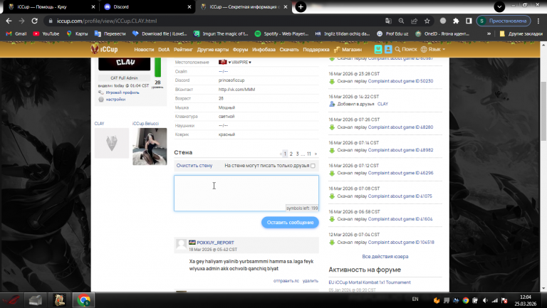Viewport: 547px width, 308px height.
Task: Click the vk.com link in the ВКонтакт row
Action: 236,90
